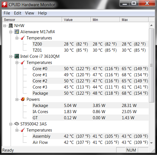Click the NUM indicator in status bar
This screenshot has width=157, height=155.
[131, 150]
